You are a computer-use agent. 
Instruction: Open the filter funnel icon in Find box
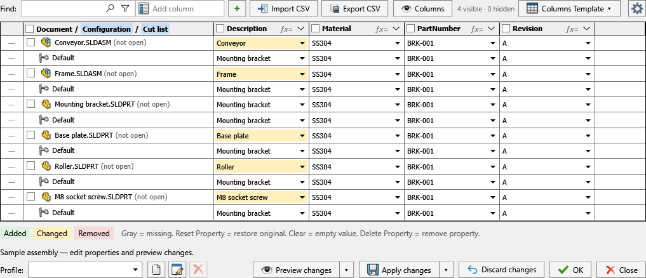[x=125, y=8]
